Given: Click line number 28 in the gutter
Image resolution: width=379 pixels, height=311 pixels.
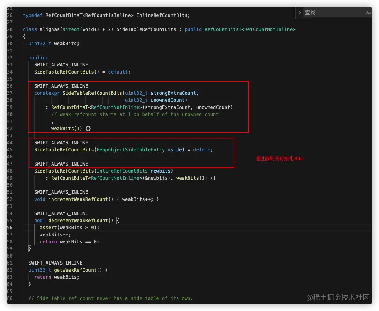Looking at the screenshot, I should click(x=10, y=29).
